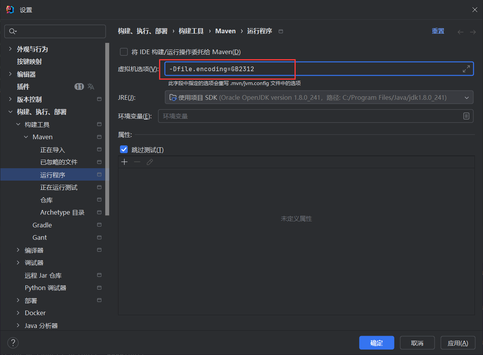483x355 pixels.
Task: Click the 确定 button
Action: pos(377,343)
